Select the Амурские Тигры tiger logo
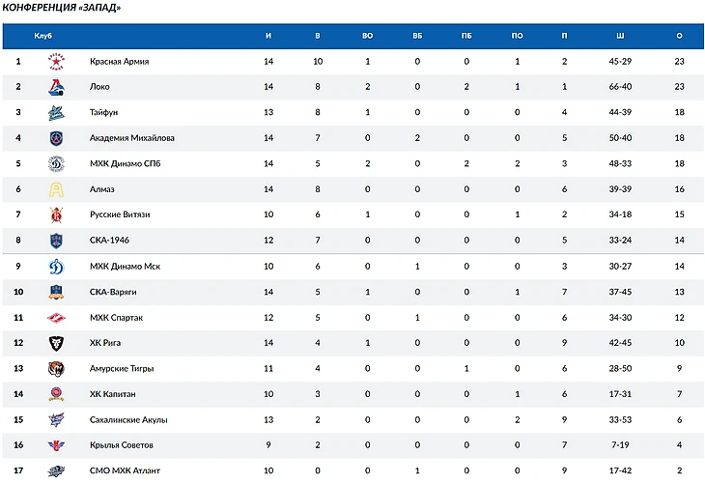The width and height of the screenshot is (705, 484). (56, 368)
